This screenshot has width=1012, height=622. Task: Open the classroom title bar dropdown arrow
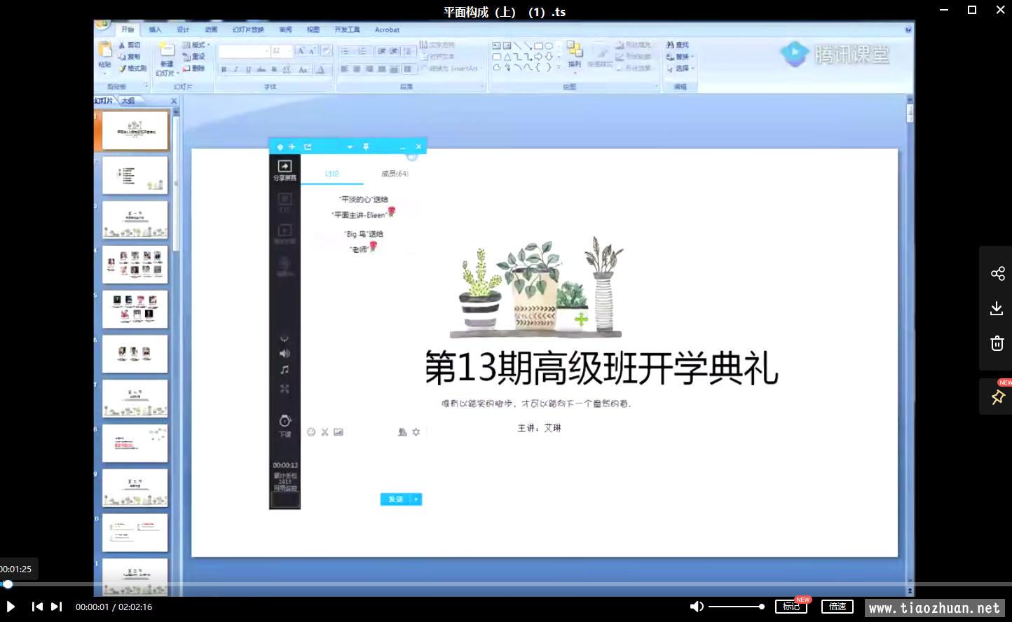[350, 147]
